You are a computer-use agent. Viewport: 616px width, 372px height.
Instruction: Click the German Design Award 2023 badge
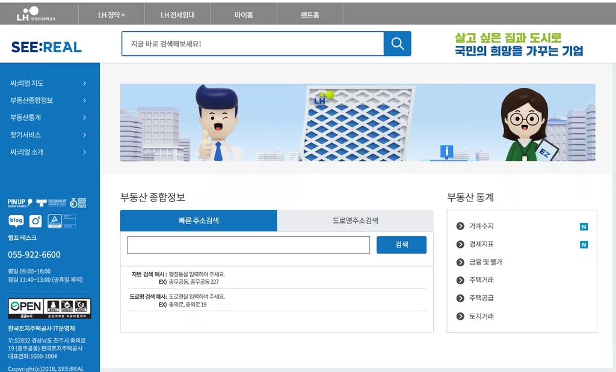pos(78,203)
